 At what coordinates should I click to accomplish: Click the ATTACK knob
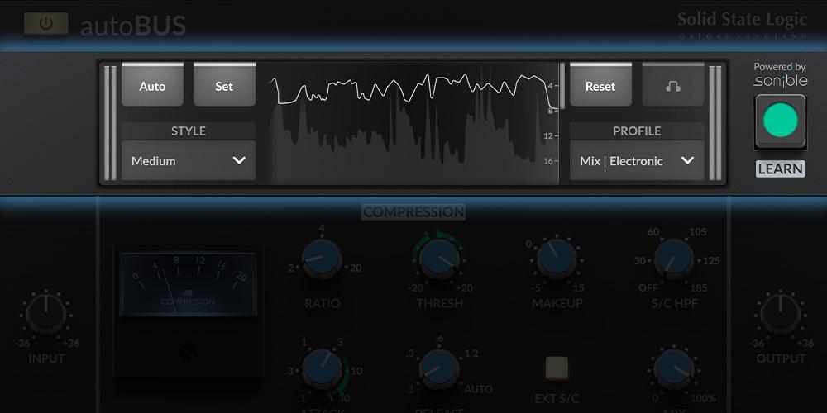point(322,368)
